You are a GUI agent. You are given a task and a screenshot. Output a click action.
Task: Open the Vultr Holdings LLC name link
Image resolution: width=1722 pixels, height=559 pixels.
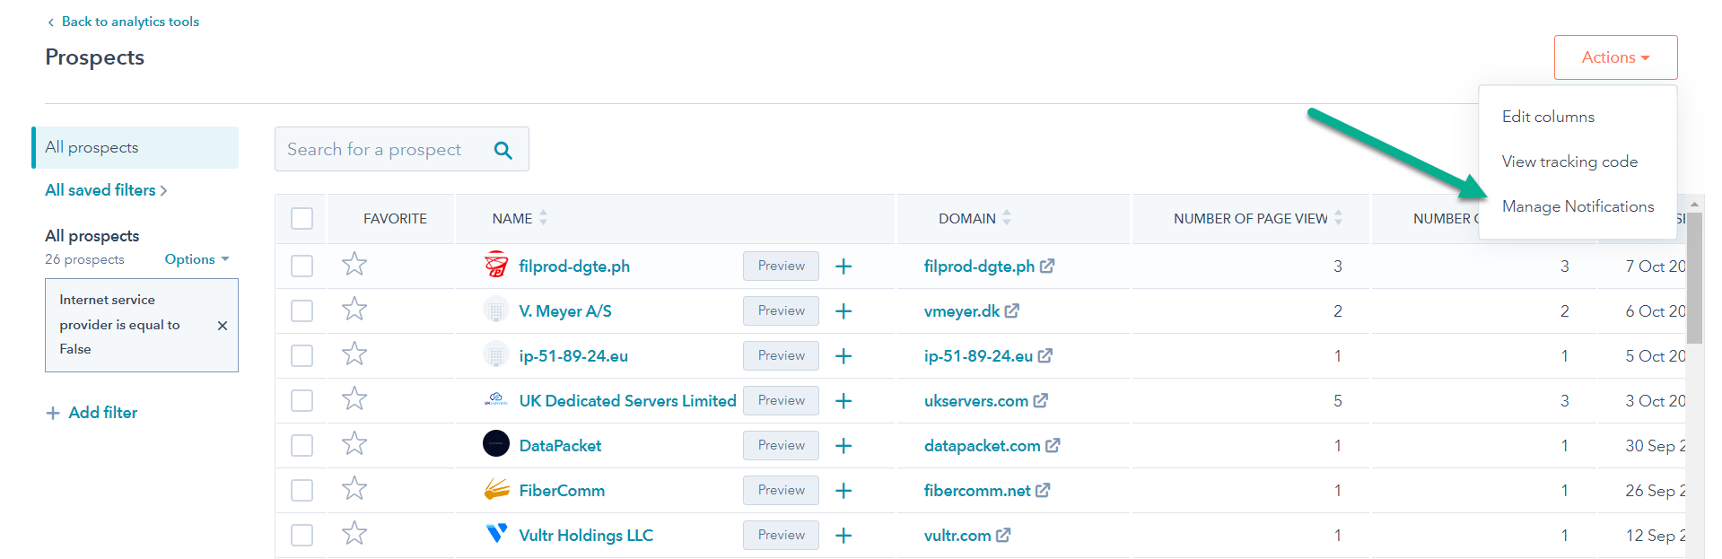(586, 536)
